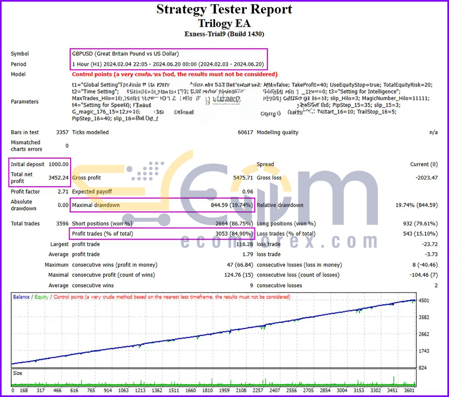Click the value '3053 (84.90%)'
This screenshot has width=449, height=397.
pyautogui.click(x=234, y=234)
